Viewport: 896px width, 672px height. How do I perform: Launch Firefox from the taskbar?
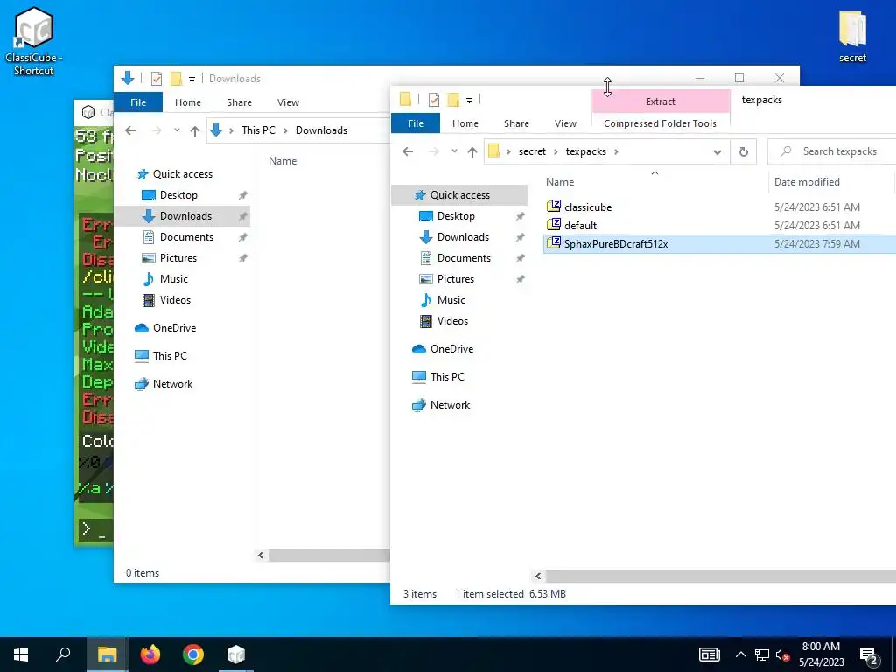(150, 654)
